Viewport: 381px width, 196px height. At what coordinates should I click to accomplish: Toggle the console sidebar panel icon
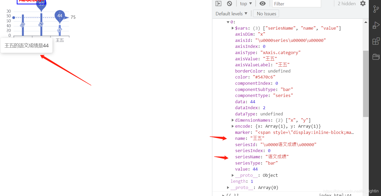click(x=219, y=4)
